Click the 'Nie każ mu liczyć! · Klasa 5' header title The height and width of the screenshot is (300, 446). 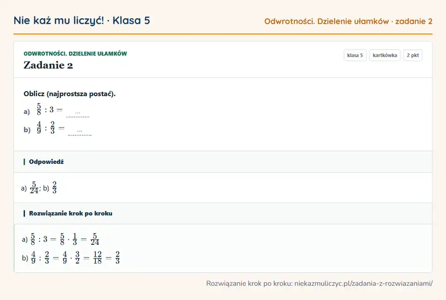[x=82, y=21]
